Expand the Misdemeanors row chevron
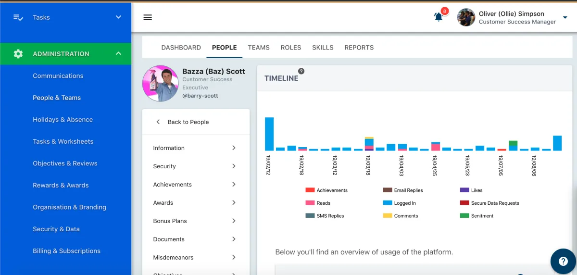Viewport: 577px width, 275px height. 234,258
